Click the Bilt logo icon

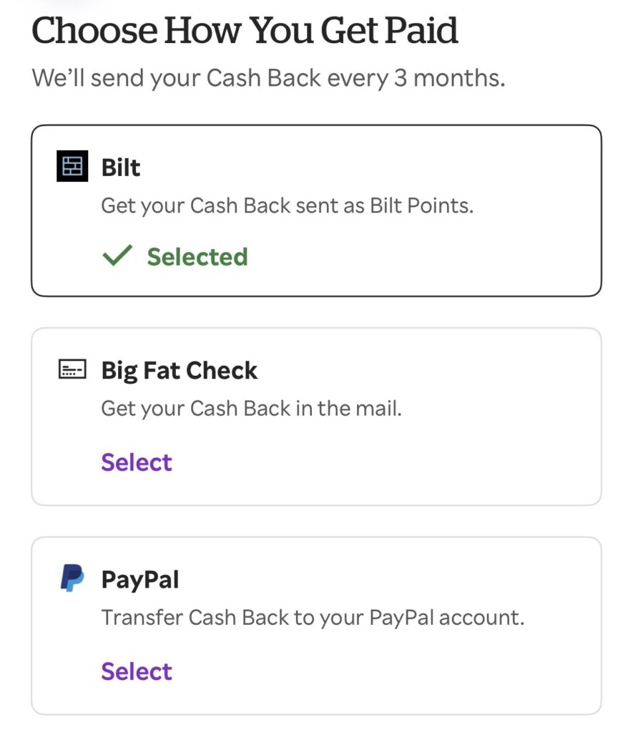coord(72,167)
